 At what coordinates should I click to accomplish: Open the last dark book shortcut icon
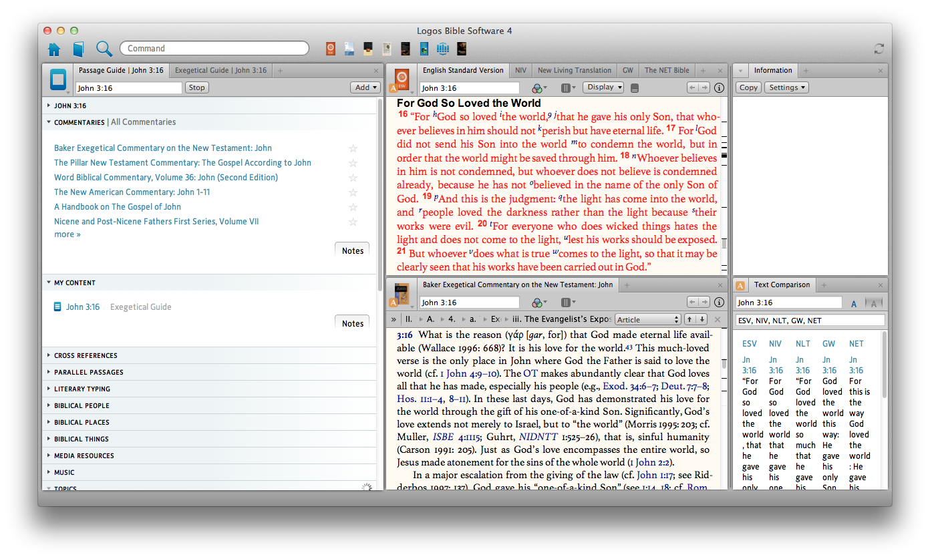click(x=462, y=48)
